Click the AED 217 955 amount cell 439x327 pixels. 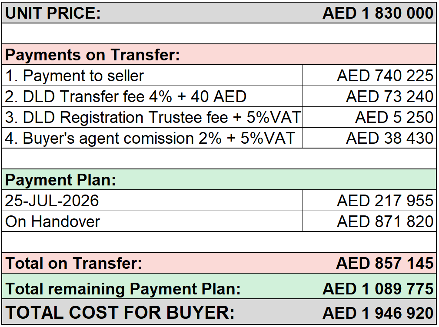tap(369, 201)
